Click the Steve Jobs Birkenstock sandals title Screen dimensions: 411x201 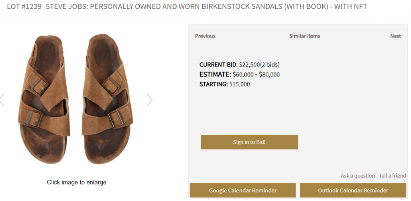click(x=209, y=7)
